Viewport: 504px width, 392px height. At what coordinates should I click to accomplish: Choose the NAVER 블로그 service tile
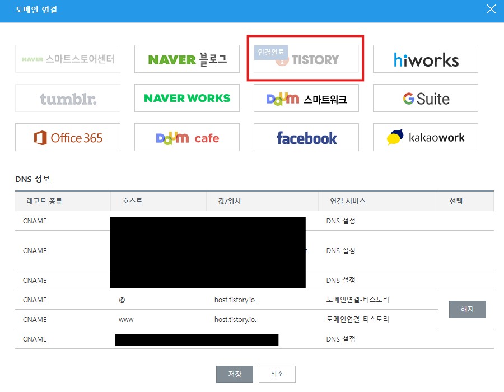pyautogui.click(x=186, y=59)
